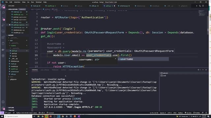This screenshot has width=211, height=118.
Task: Select the cmd terminal in the list
Action: [184, 76]
